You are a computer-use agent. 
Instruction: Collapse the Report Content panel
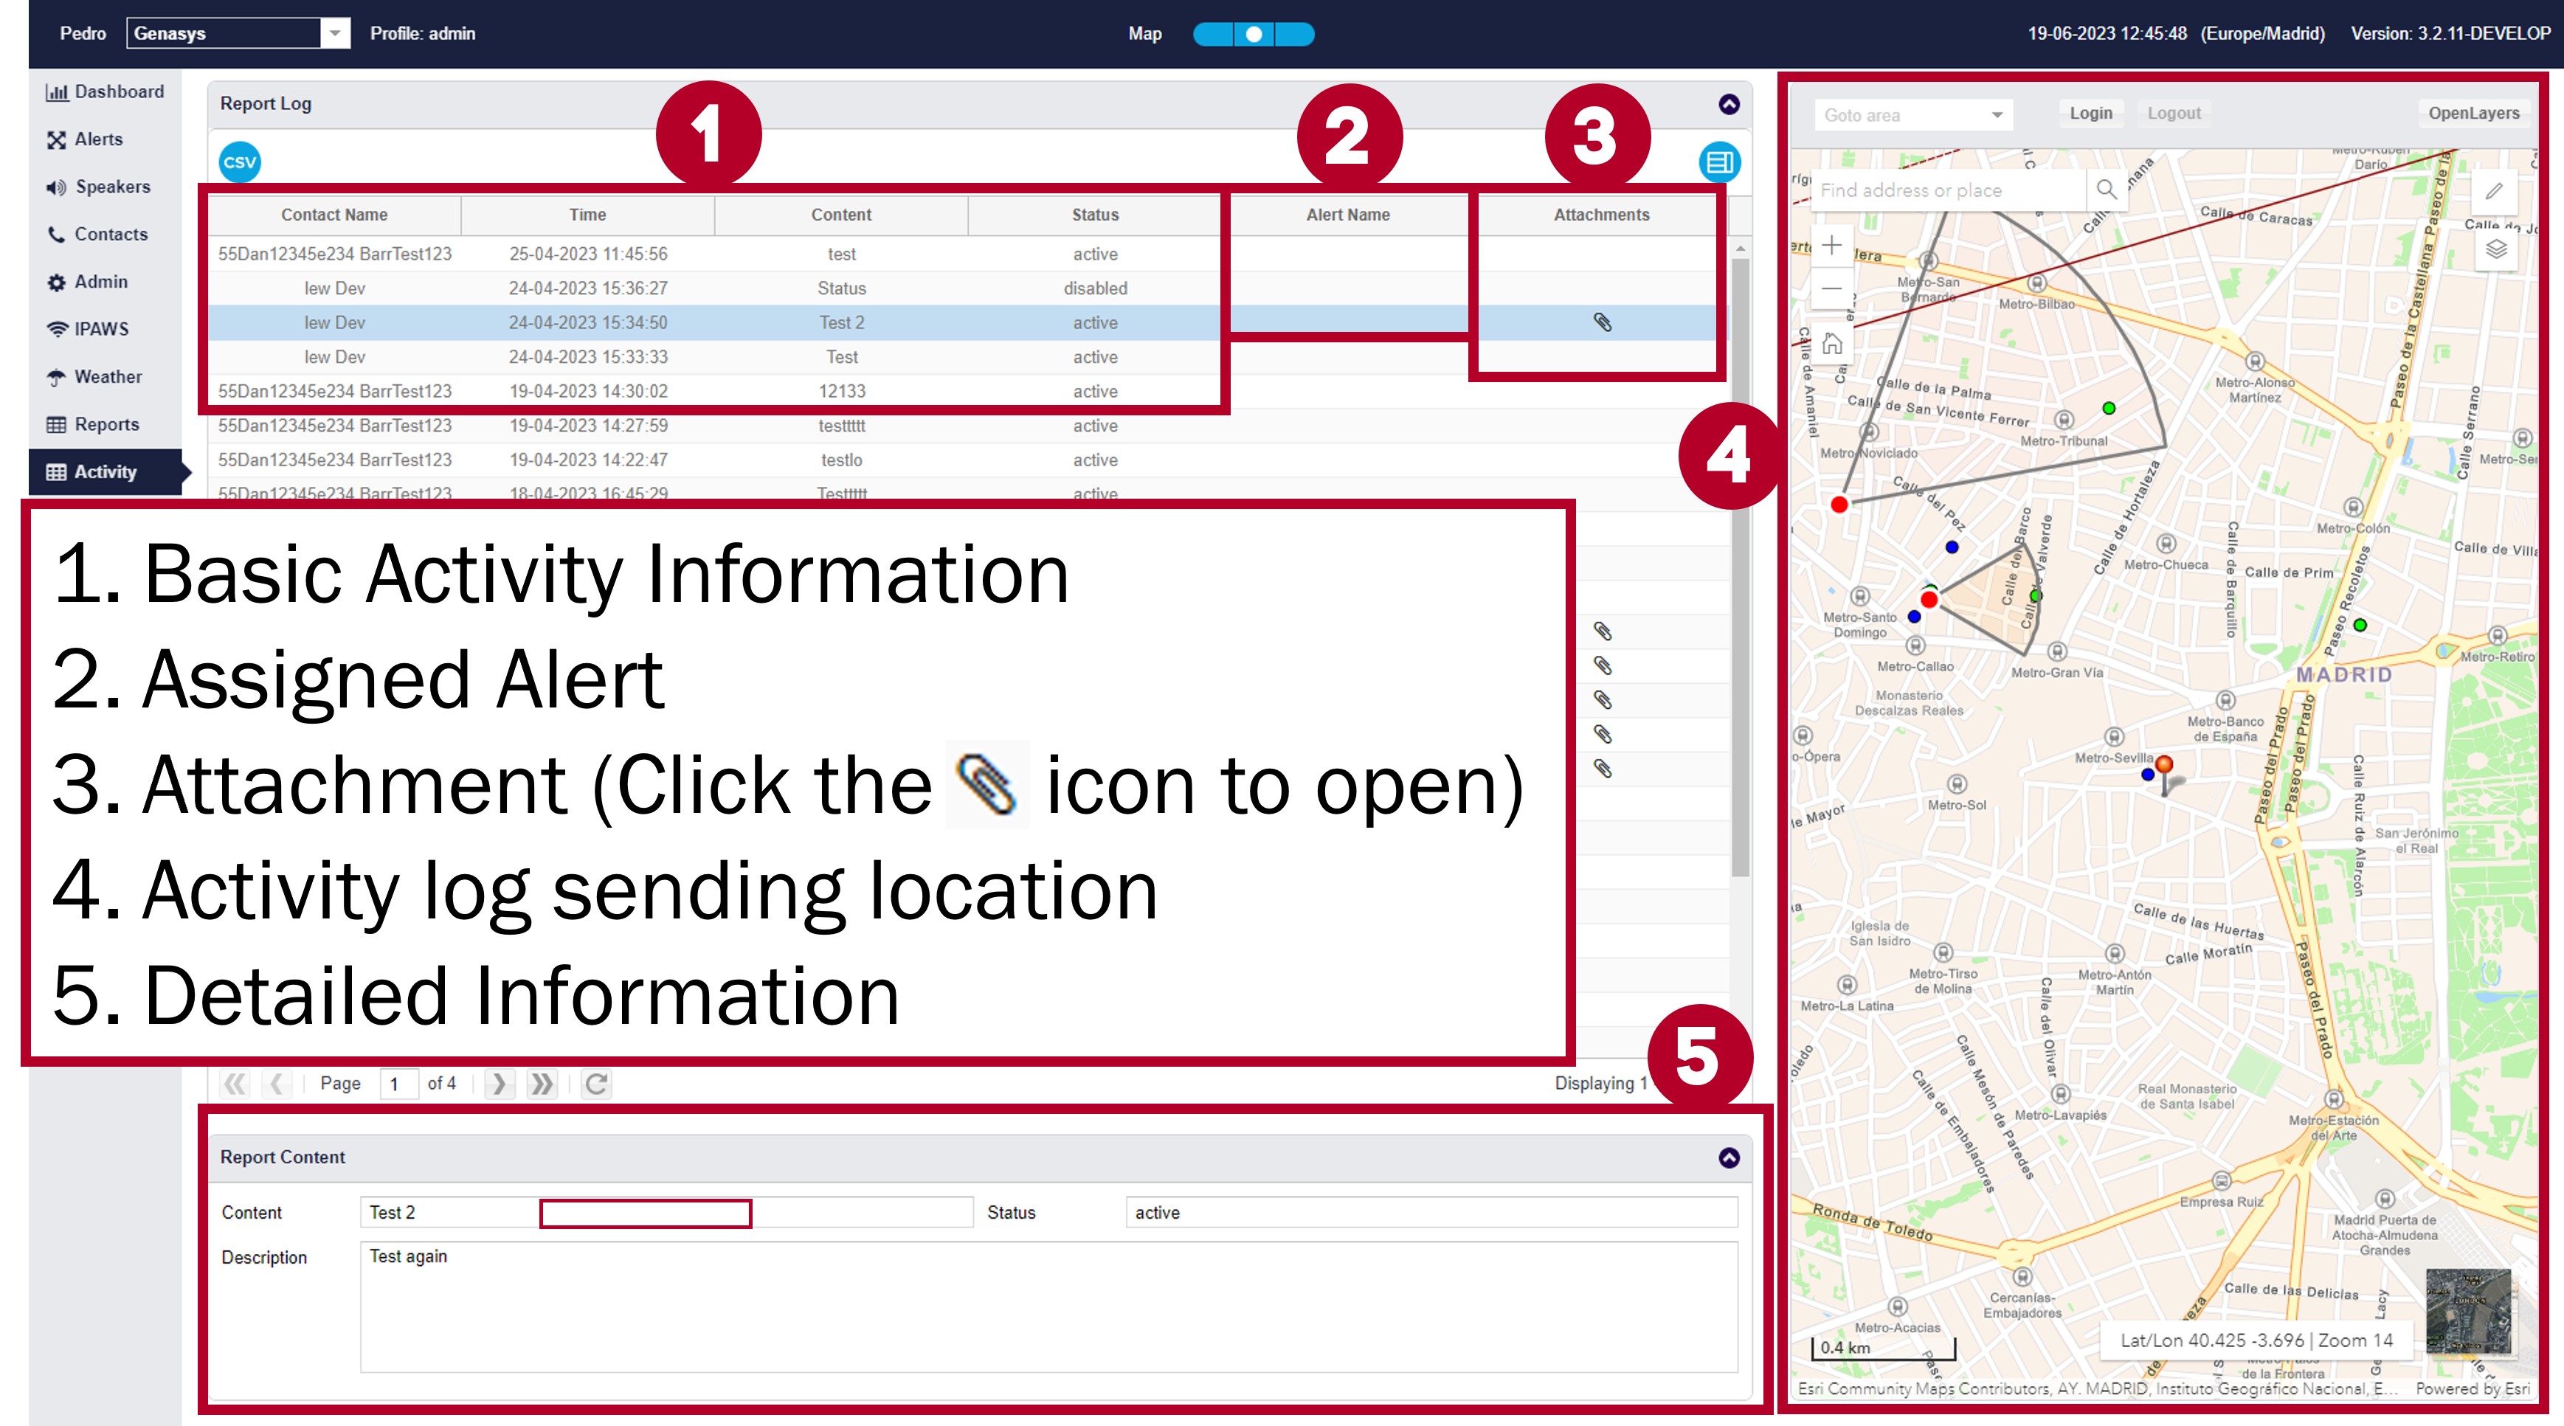click(1729, 1157)
